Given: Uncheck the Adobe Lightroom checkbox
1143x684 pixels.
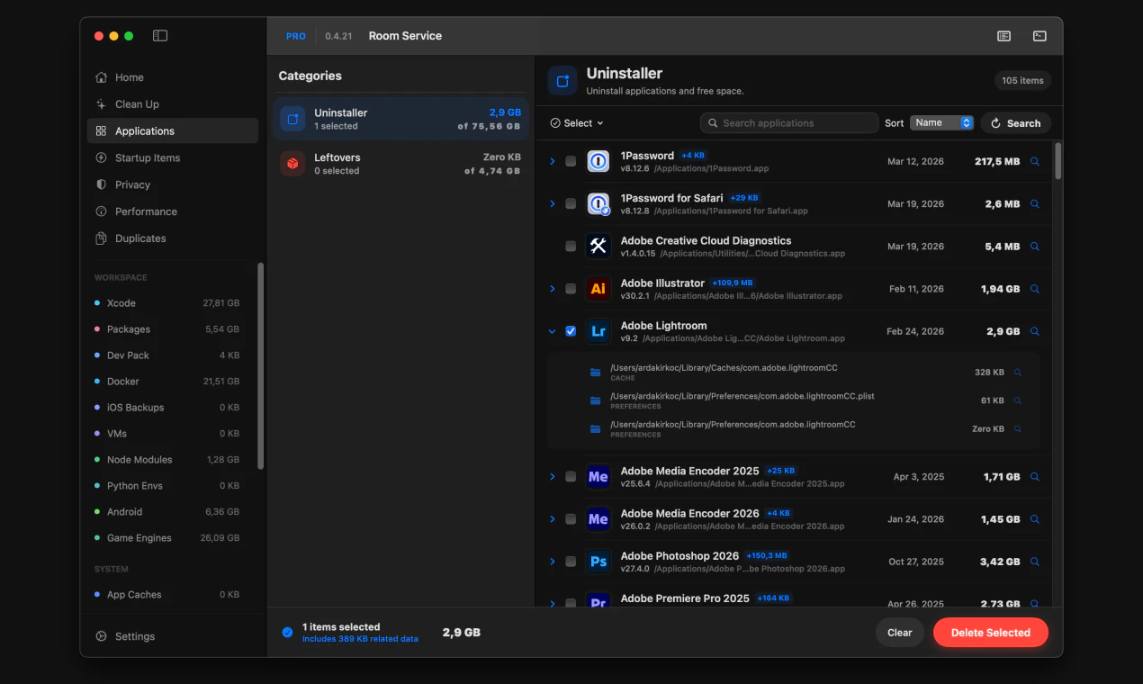Looking at the screenshot, I should 571,331.
